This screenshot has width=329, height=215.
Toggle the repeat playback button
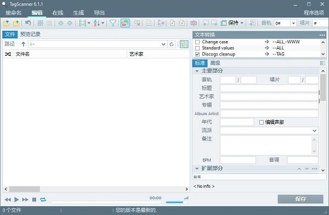point(43,200)
